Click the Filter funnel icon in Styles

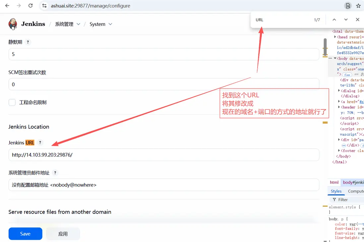[x=334, y=200]
